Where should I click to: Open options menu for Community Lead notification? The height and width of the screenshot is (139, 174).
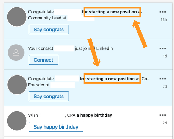coord(163,12)
